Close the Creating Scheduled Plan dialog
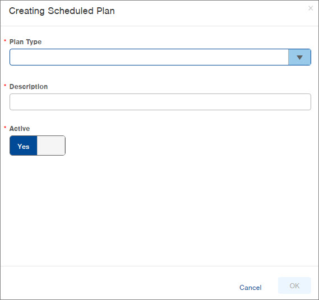This screenshot has width=319, height=300. pyautogui.click(x=311, y=8)
